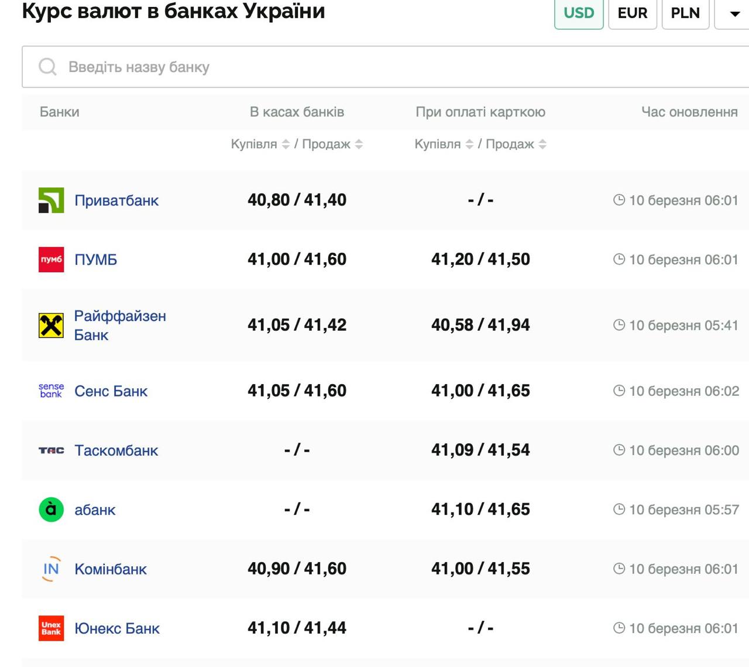The width and height of the screenshot is (749, 667).
Task: Click the Комінбанк IN logo
Action: tap(51, 569)
